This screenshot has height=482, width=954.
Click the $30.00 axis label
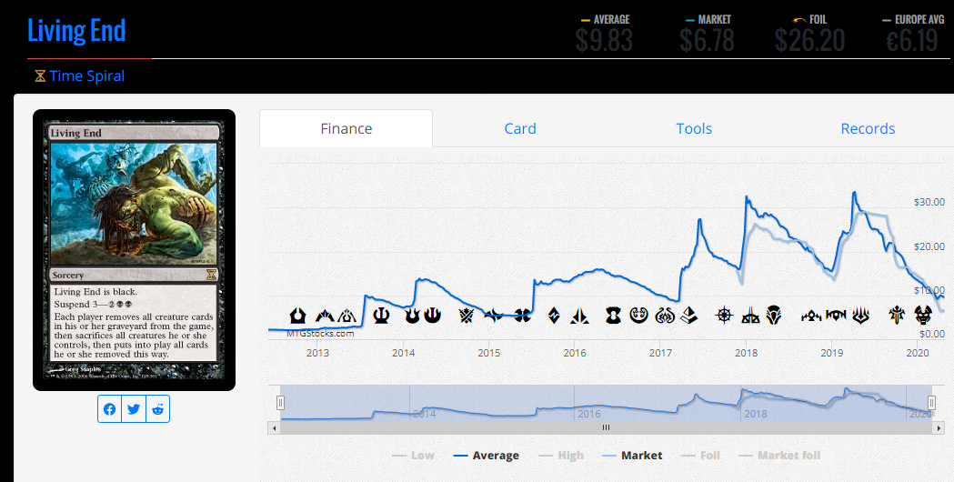coord(929,202)
